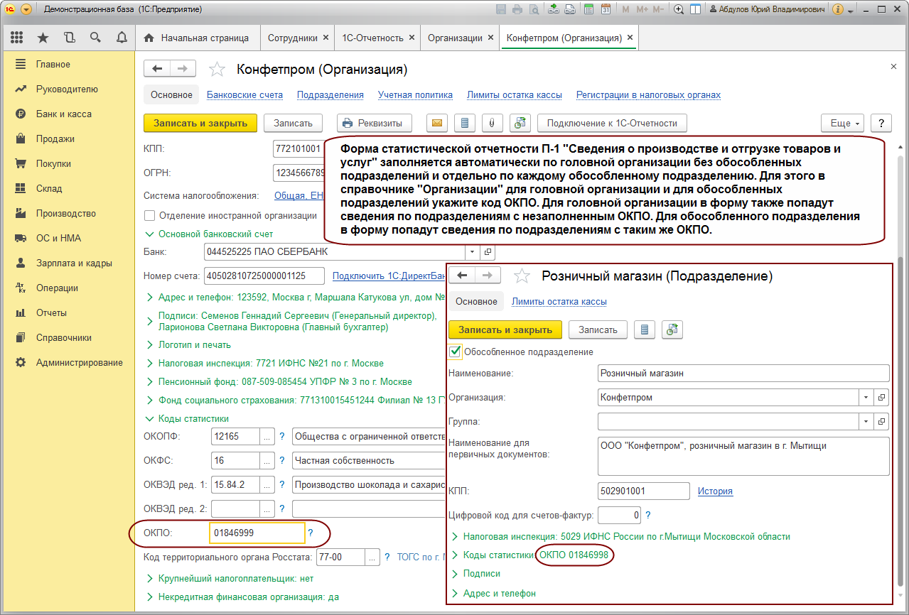Viewport: 909px width, 615px height.
Task: Collapse the Коды статистики section
Action: tap(193, 418)
